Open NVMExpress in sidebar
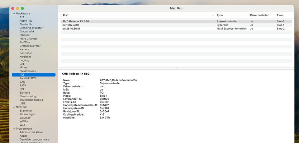The height and width of the screenshot is (143, 299). click(x=28, y=71)
